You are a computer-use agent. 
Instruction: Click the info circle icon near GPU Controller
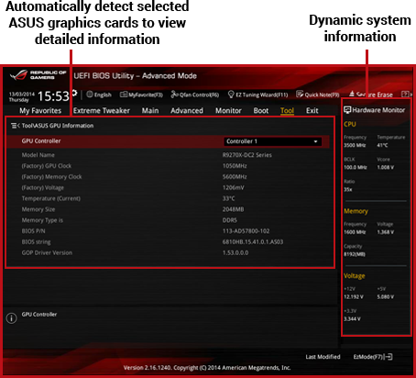coord(11,318)
